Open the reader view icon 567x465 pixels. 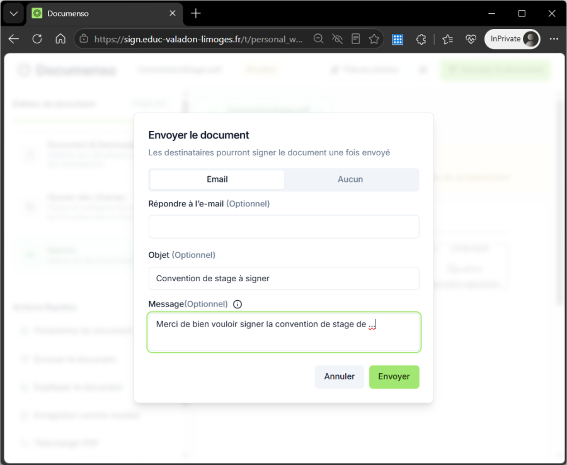[356, 38]
